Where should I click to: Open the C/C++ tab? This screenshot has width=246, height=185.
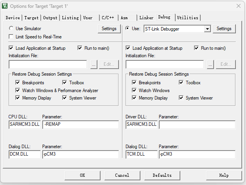point(109,18)
